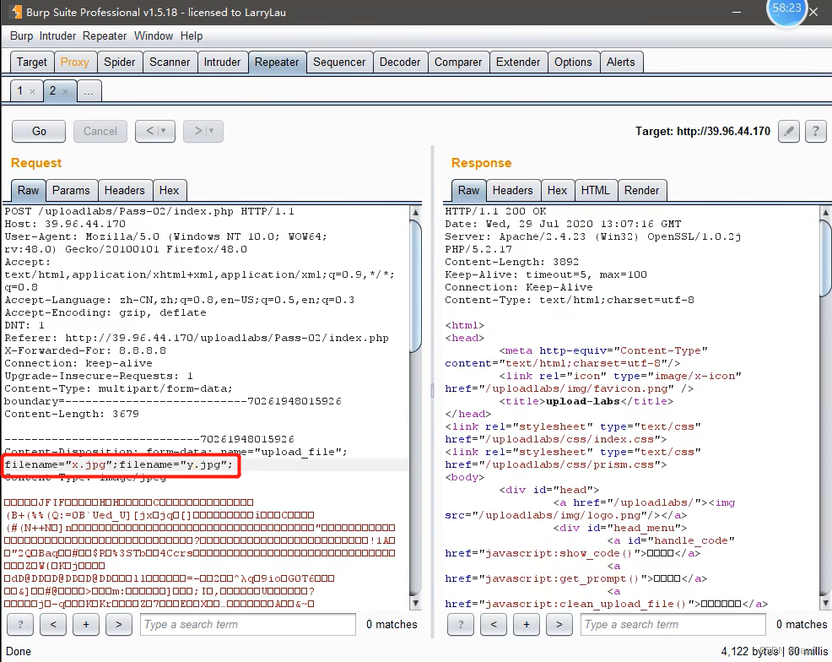Select the response Raw tab

coord(468,190)
